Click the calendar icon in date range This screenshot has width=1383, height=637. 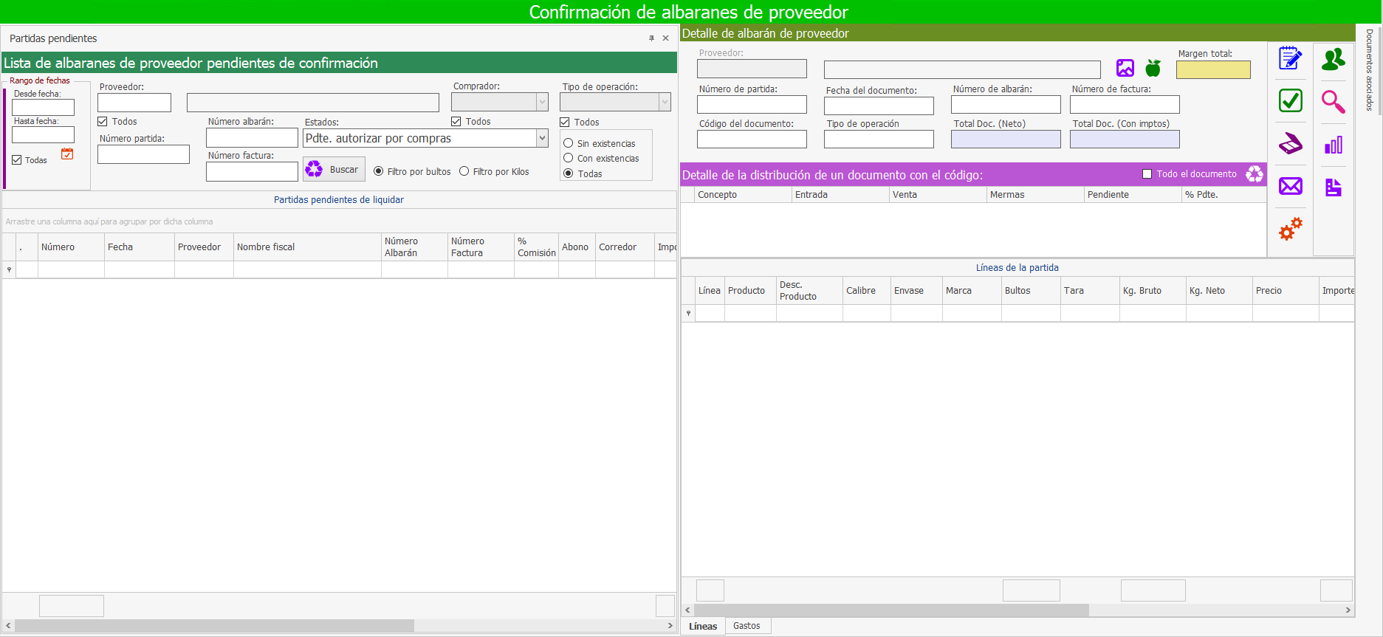click(x=67, y=154)
